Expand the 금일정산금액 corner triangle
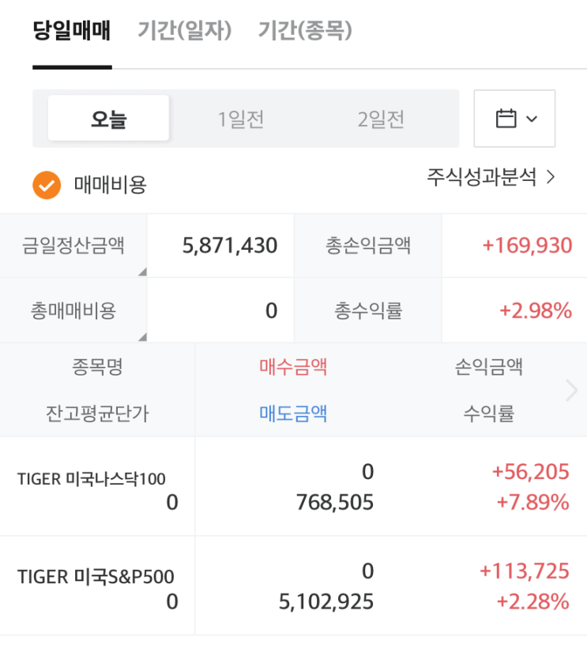This screenshot has width=587, height=645. (142, 271)
